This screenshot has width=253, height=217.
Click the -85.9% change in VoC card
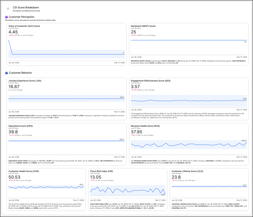11,35
